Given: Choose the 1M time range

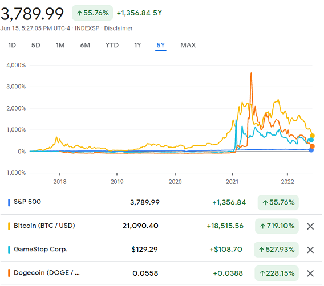Looking at the screenshot, I should coord(60,45).
